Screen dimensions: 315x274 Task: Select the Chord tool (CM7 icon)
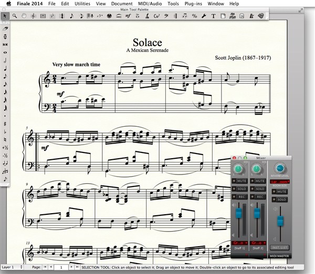(x=156, y=16)
